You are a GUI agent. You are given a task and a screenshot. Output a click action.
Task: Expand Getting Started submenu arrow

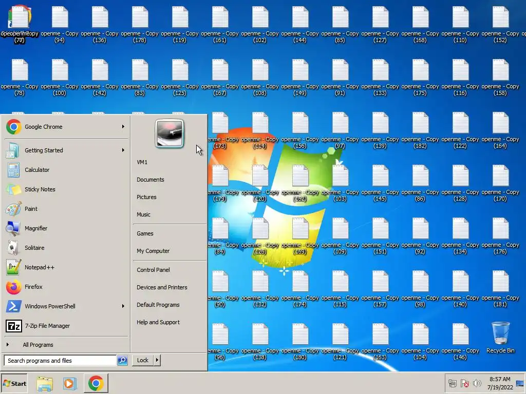point(123,150)
